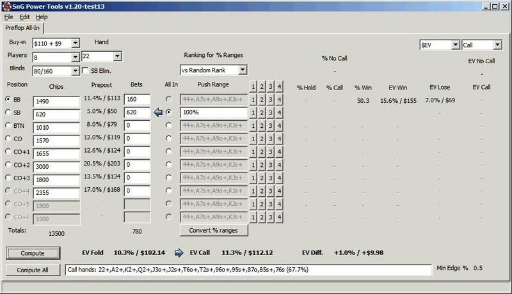Image resolution: width=512 pixels, height=294 pixels.
Task: Switch to Preflop All-In tab
Action: [23, 28]
